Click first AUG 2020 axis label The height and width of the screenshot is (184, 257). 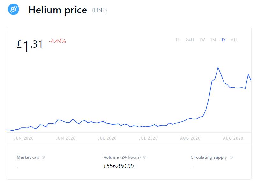[x=190, y=138]
